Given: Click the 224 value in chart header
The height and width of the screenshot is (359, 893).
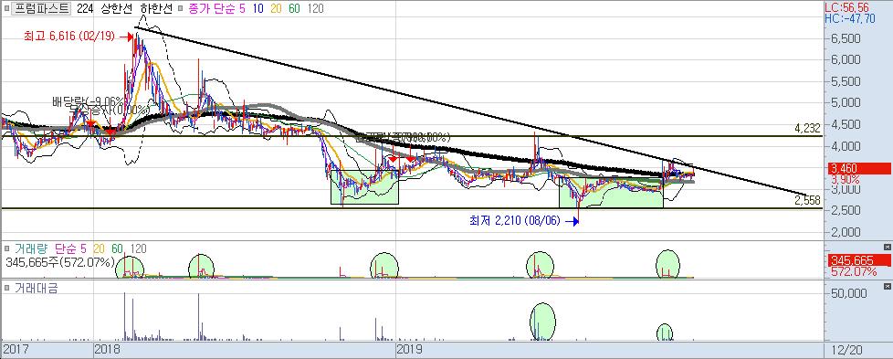Looking at the screenshot, I should tap(84, 8).
